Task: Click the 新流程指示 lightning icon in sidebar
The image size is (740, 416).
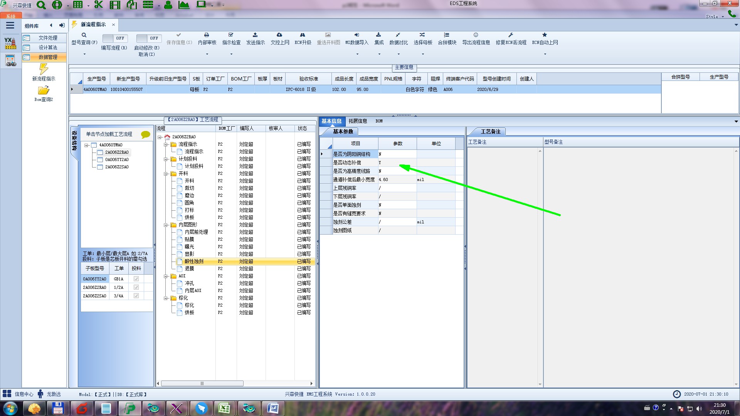Action: point(44,69)
